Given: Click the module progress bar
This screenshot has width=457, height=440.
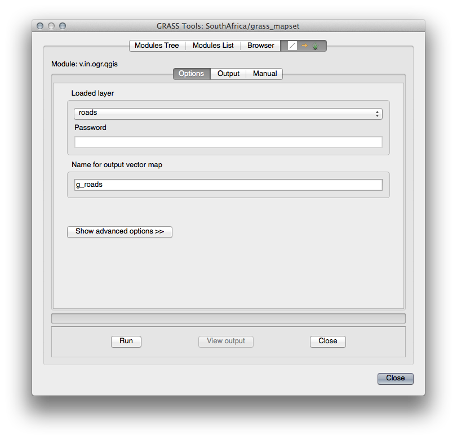Looking at the screenshot, I should coord(228,318).
